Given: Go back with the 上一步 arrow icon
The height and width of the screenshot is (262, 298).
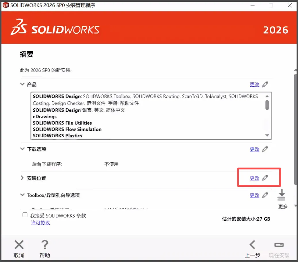Looking at the screenshot, I should tap(252, 244).
